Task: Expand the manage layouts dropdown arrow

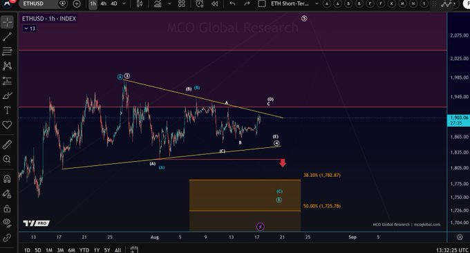Action: coord(317,4)
